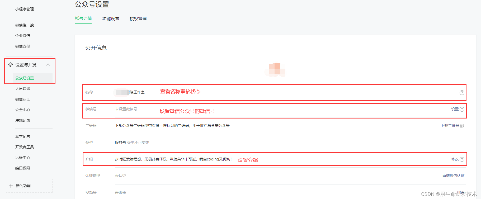Screen dimensions: 481x199
Task: Click the 服务号 type value
Action: (120, 143)
